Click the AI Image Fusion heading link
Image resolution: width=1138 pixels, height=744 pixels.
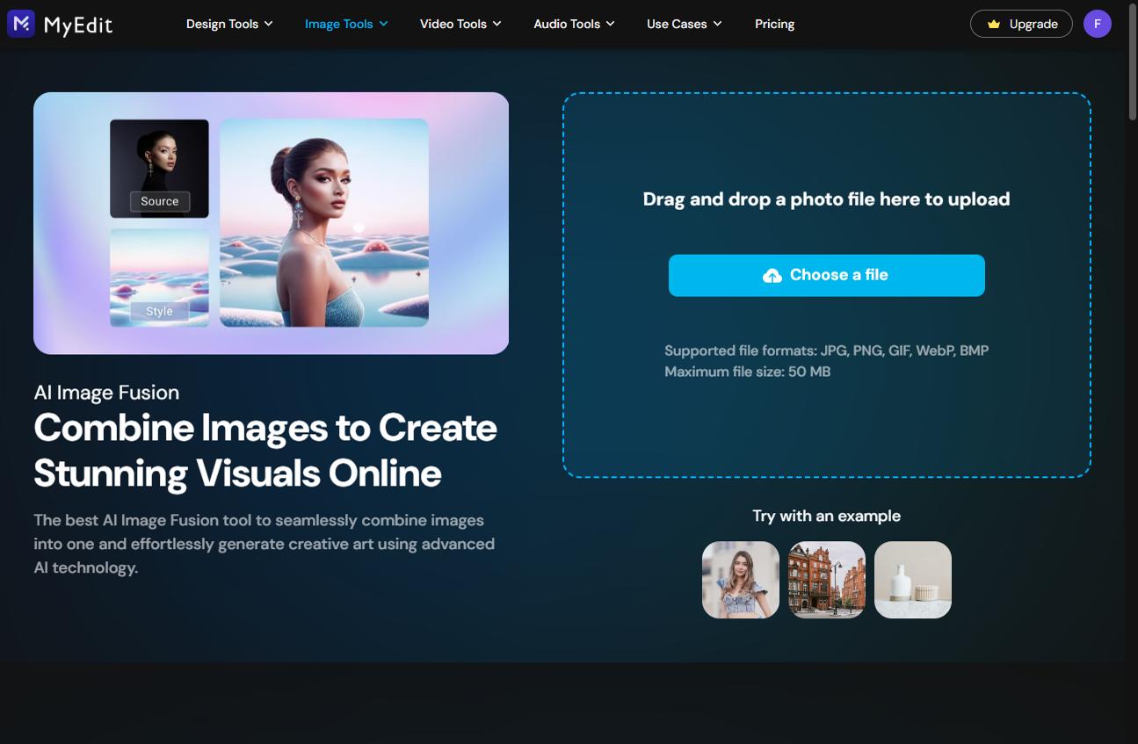pos(105,392)
